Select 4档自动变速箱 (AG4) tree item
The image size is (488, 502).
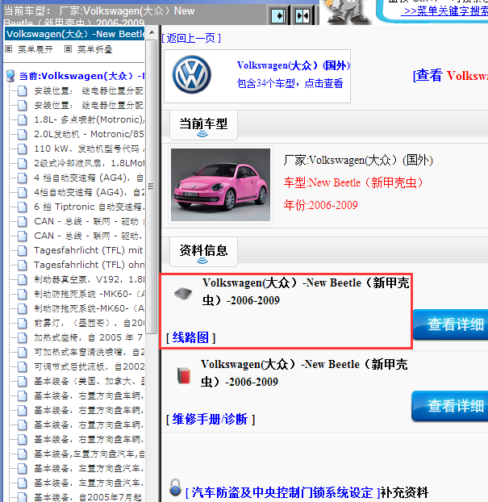[89, 192]
